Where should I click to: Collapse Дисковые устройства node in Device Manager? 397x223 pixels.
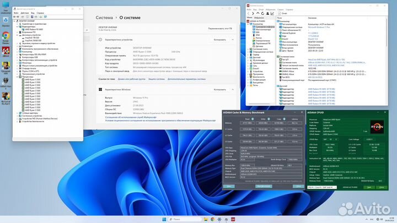coord(18,35)
